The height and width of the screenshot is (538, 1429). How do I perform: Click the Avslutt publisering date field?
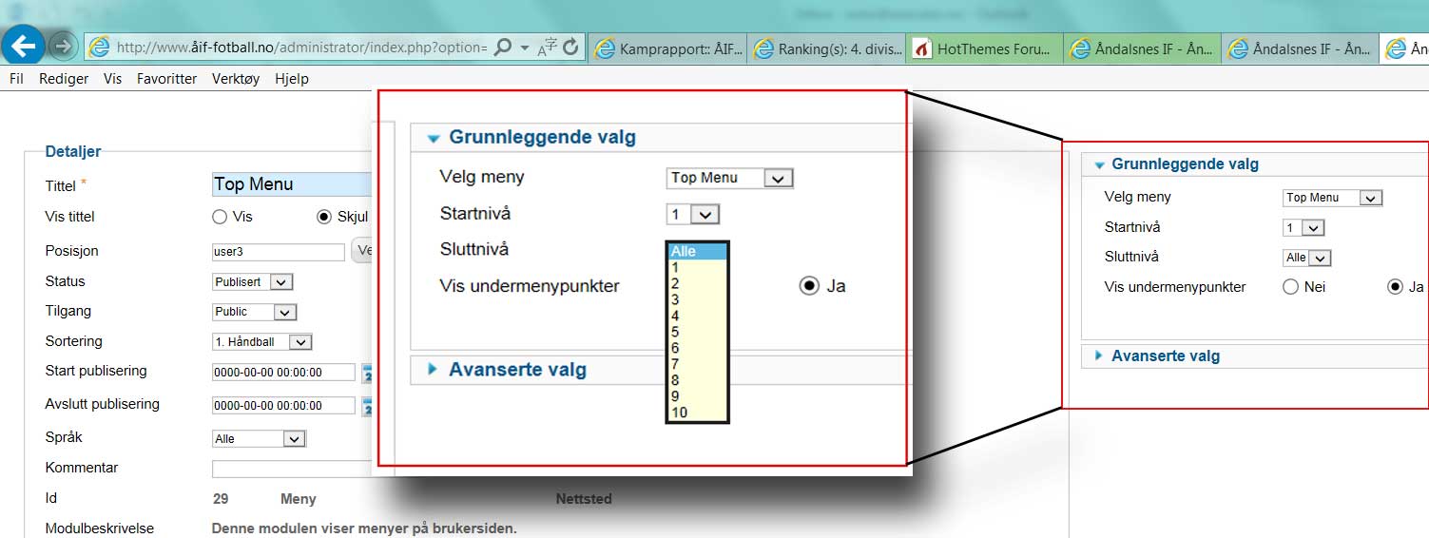click(283, 406)
